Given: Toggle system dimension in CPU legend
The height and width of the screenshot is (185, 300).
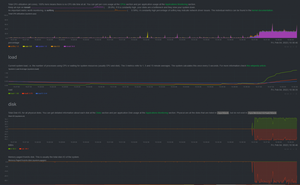Looking at the screenshot, I should pos(41,46).
